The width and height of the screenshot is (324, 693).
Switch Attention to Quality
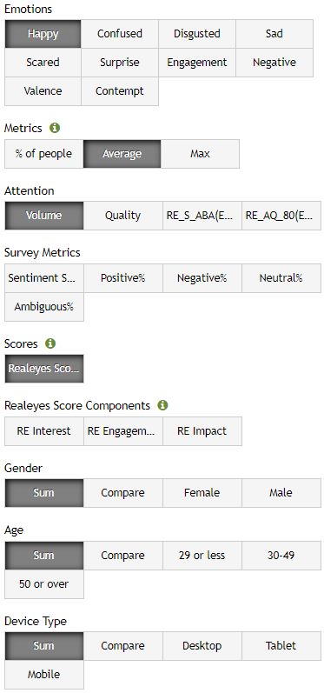coord(122,216)
